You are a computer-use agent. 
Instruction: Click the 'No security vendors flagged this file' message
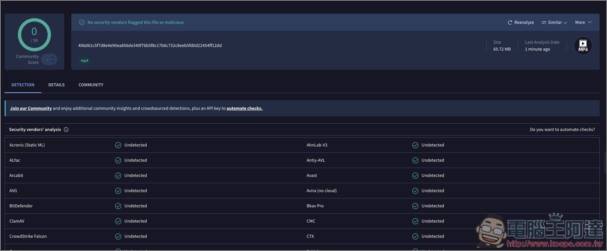[x=136, y=22]
